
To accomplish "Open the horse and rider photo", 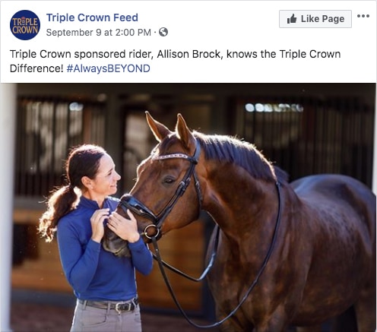I will [188, 207].
